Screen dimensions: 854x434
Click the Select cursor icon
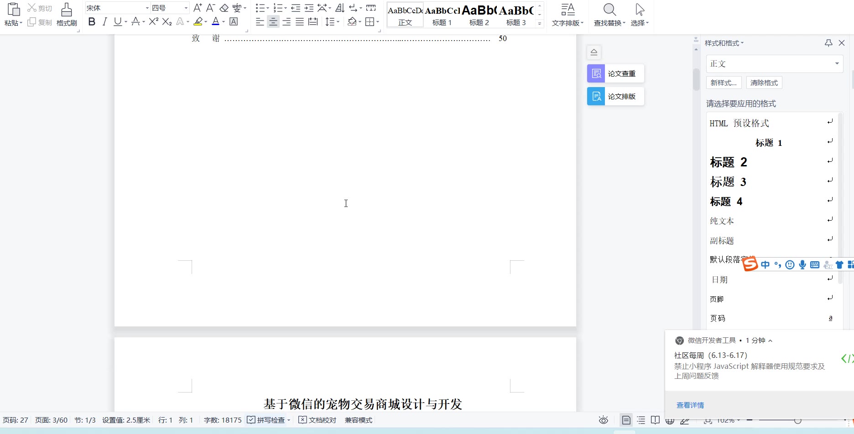(640, 10)
